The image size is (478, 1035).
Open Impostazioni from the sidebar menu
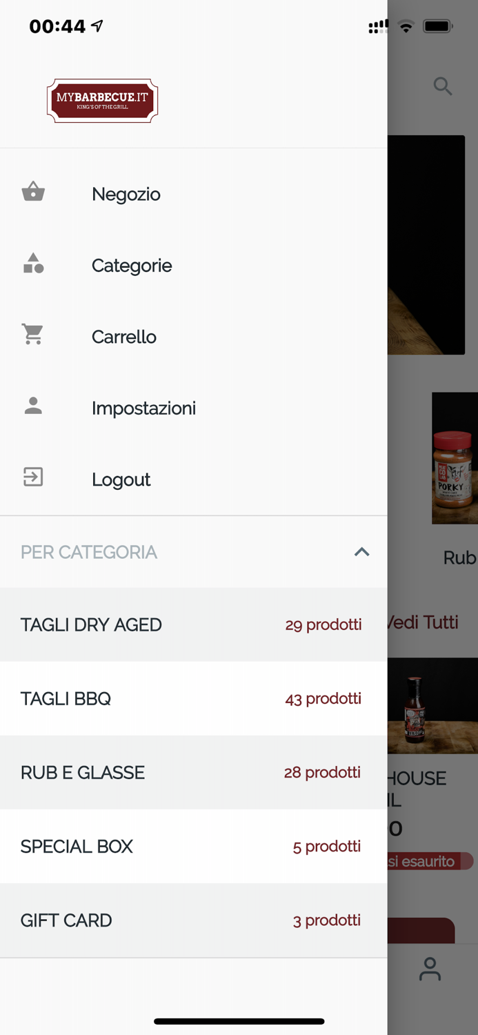tap(143, 408)
